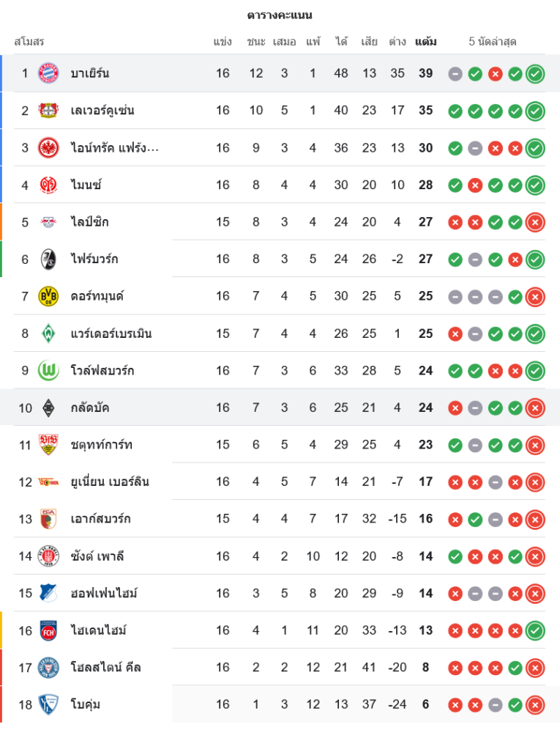The image size is (560, 733).
Task: Click the Union Berlin club logo
Action: (x=48, y=482)
